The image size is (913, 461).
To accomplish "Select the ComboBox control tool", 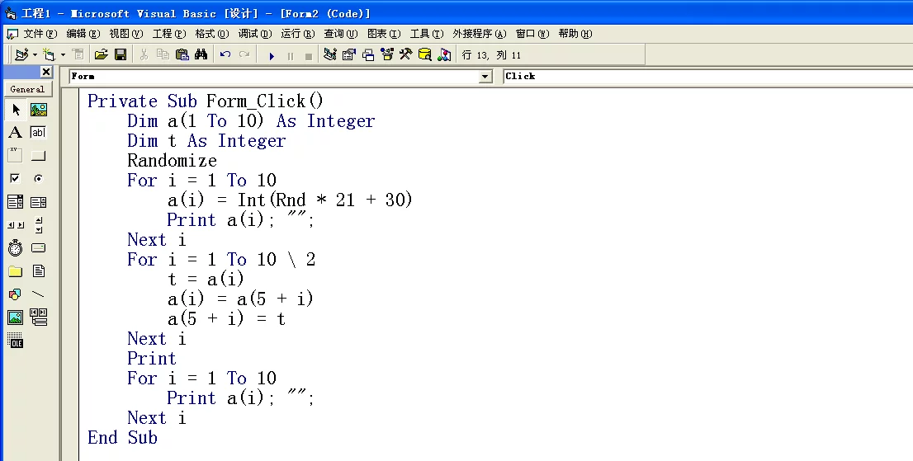I will pos(16,202).
